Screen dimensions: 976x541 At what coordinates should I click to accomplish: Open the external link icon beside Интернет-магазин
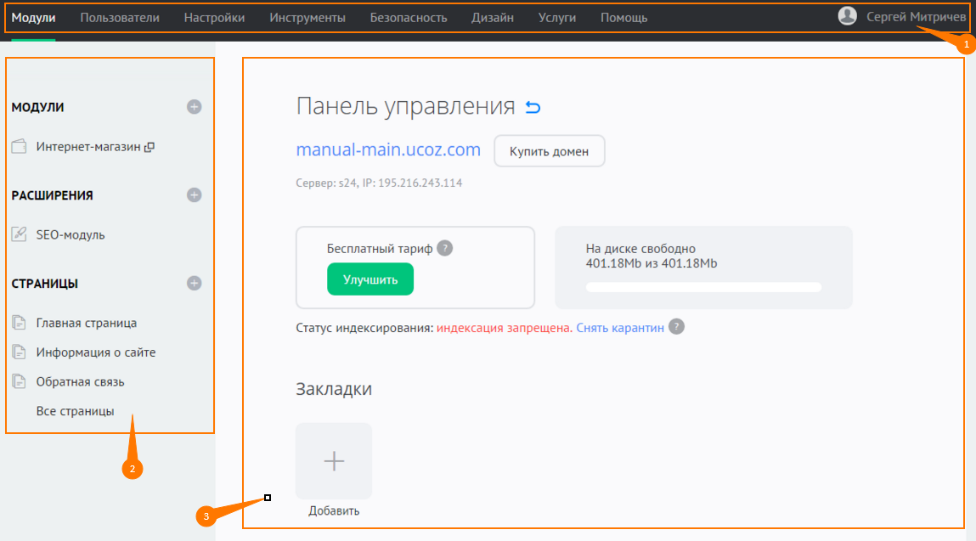150,147
